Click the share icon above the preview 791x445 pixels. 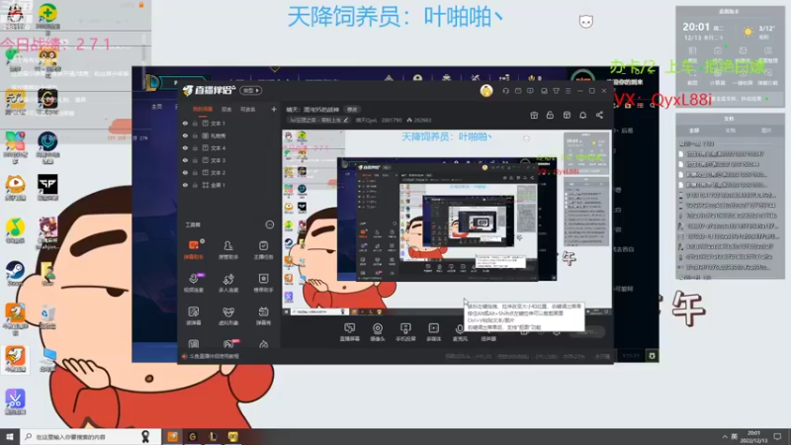[599, 116]
